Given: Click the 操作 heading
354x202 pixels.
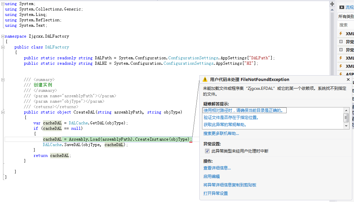Looking at the screenshot, I should tap(208, 161).
